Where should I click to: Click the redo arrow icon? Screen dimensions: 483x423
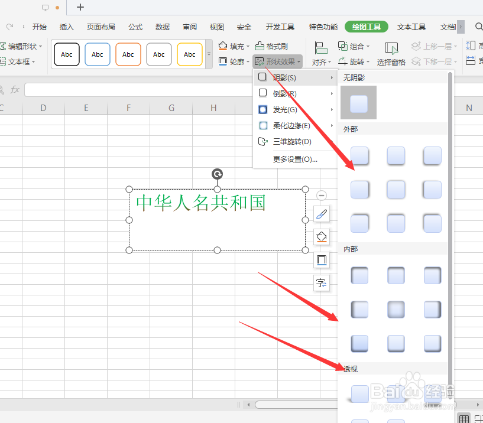pyautogui.click(x=10, y=27)
